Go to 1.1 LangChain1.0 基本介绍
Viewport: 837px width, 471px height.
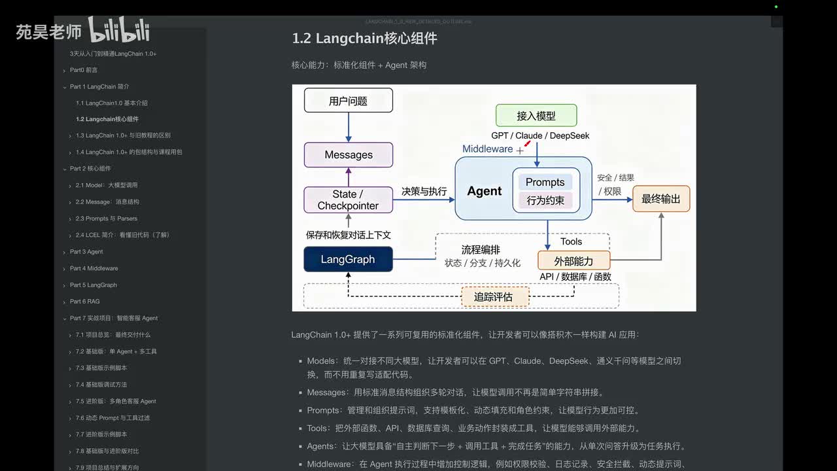point(112,103)
